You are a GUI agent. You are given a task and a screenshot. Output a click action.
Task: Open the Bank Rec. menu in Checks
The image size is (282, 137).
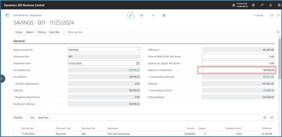click(x=44, y=118)
